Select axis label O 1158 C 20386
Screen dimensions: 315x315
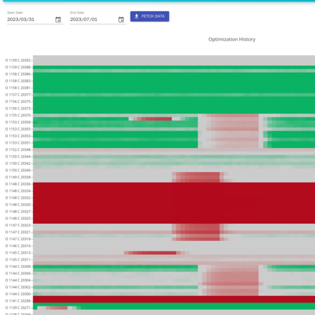pos(18,74)
